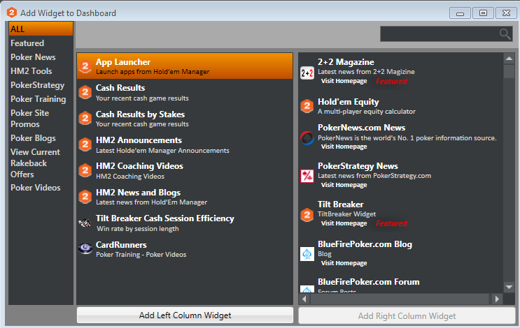Click the Hold'em Manager 2 title bar logo
Image resolution: width=520 pixels, height=328 pixels.
coord(12,13)
